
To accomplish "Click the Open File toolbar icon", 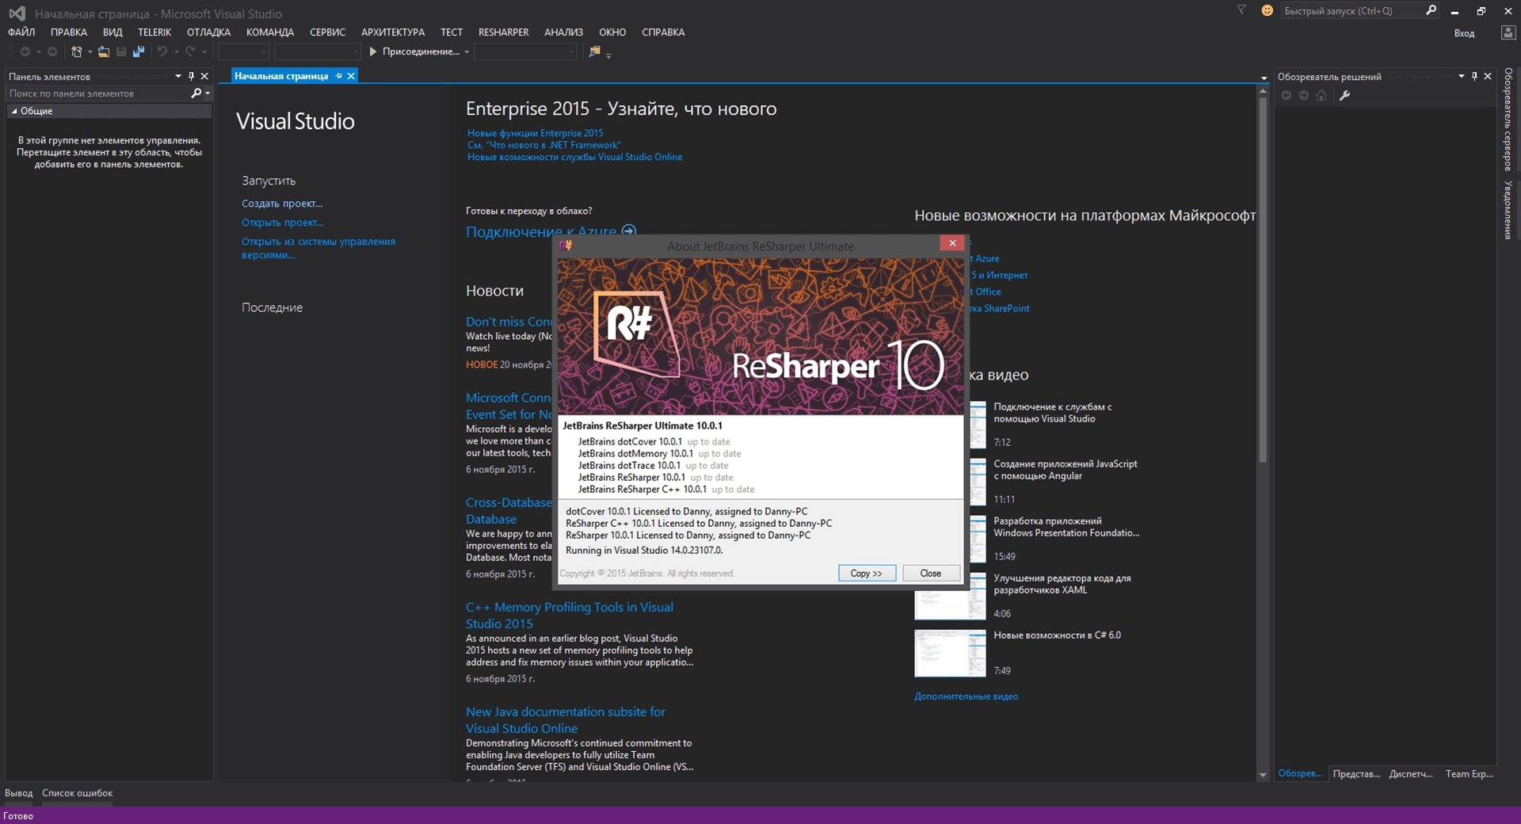I will point(104,51).
